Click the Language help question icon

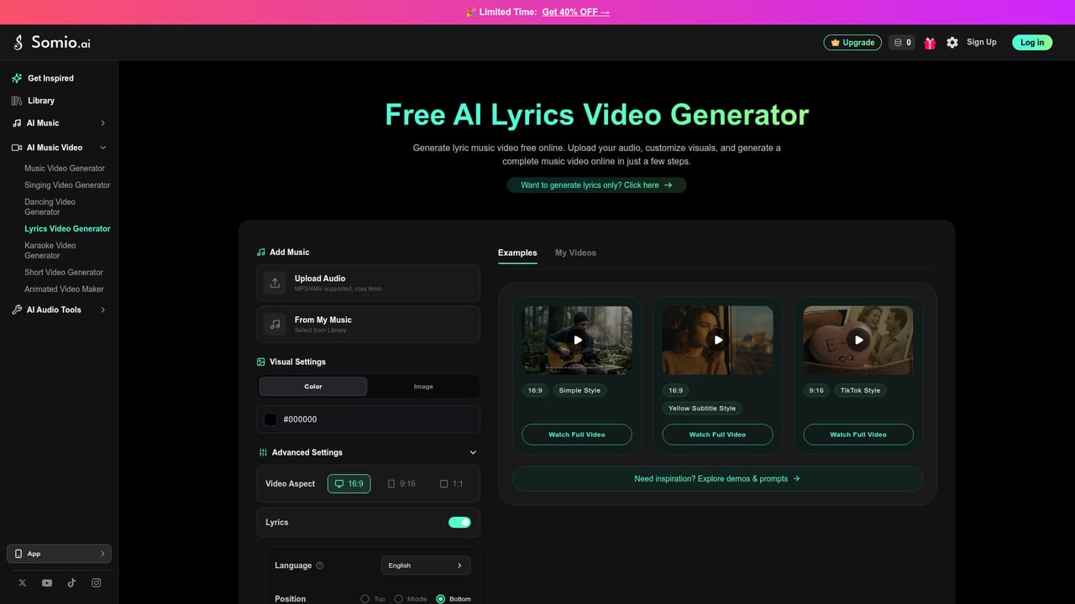(319, 565)
